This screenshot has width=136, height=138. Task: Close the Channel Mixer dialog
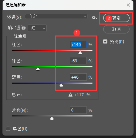[x=128, y=5]
